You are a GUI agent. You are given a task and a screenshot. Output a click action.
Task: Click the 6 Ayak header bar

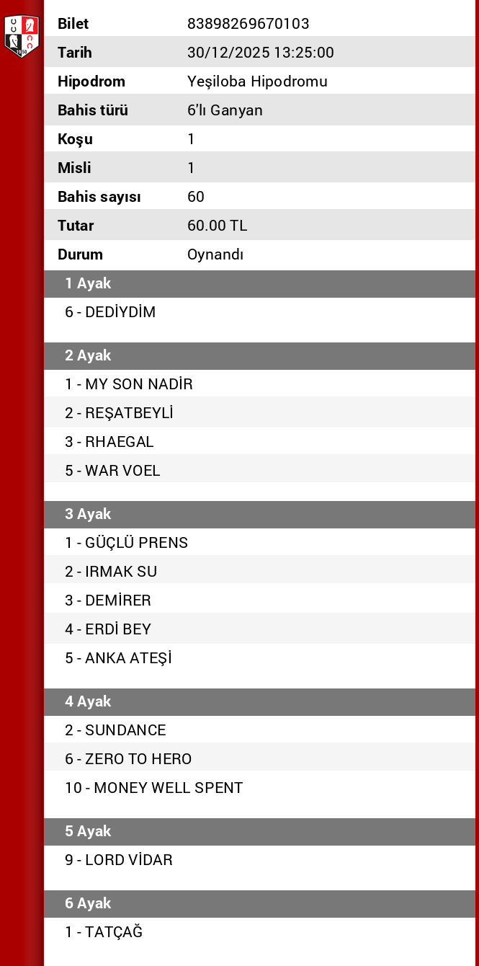pos(259,903)
